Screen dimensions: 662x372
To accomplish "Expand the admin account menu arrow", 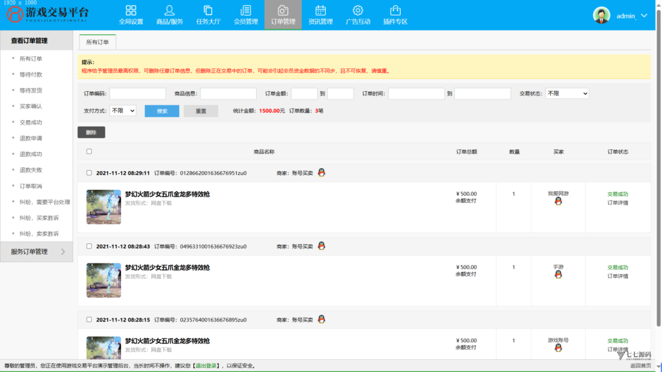I will tap(644, 15).
